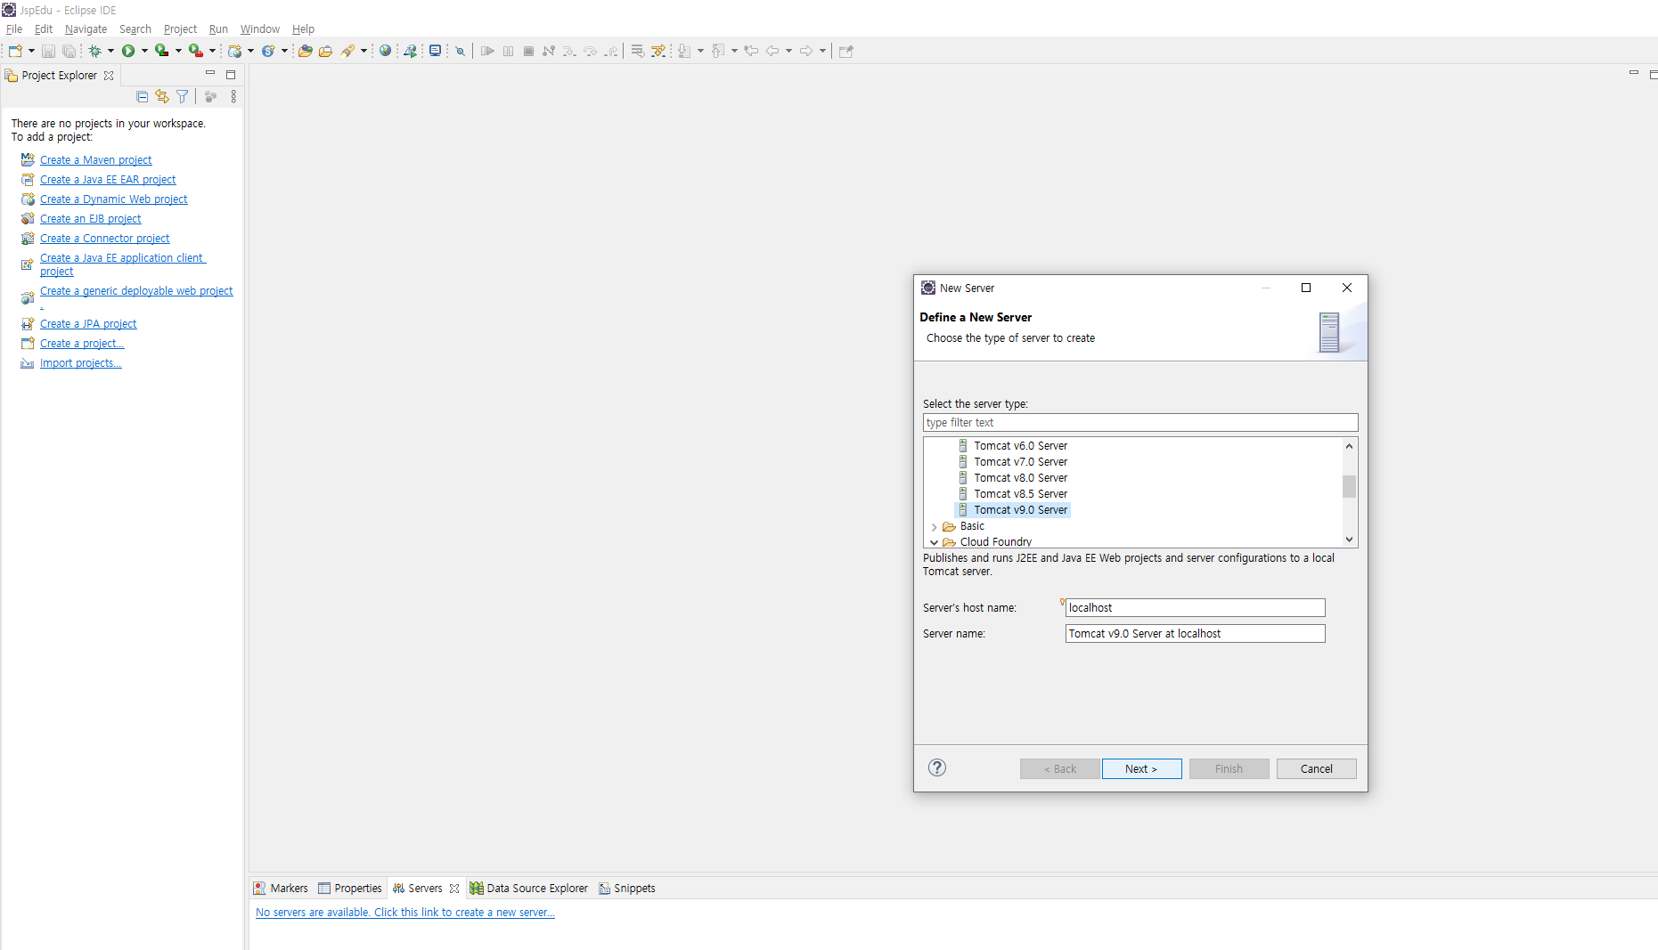This screenshot has height=950, width=1658.
Task: Click the create a new server link
Action: click(404, 913)
